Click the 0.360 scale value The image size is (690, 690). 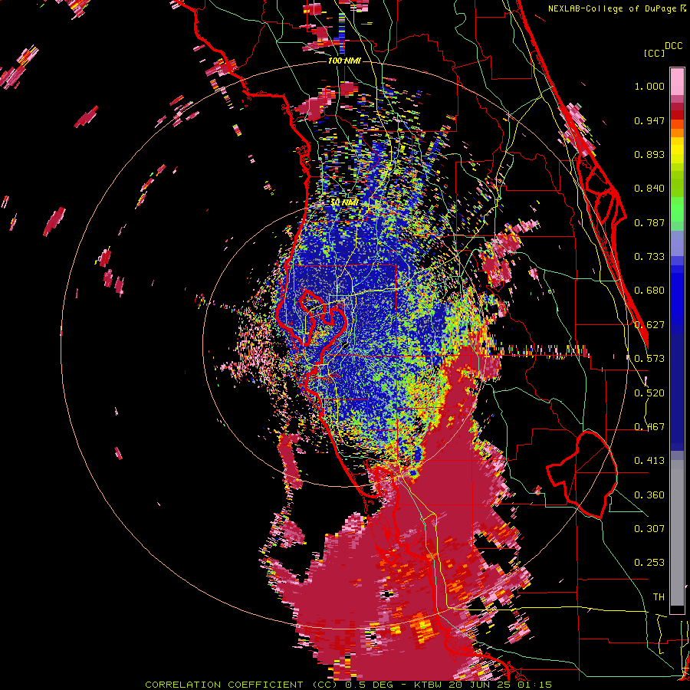649,495
